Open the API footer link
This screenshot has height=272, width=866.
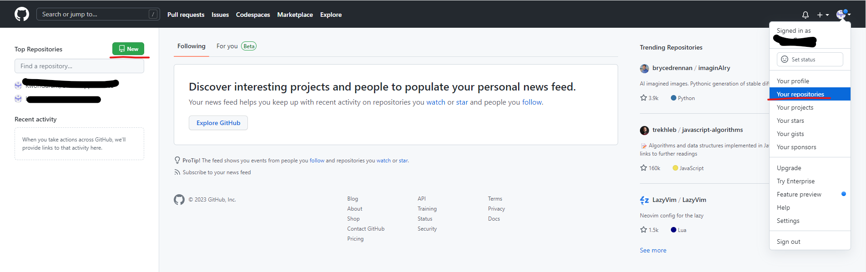click(x=422, y=199)
